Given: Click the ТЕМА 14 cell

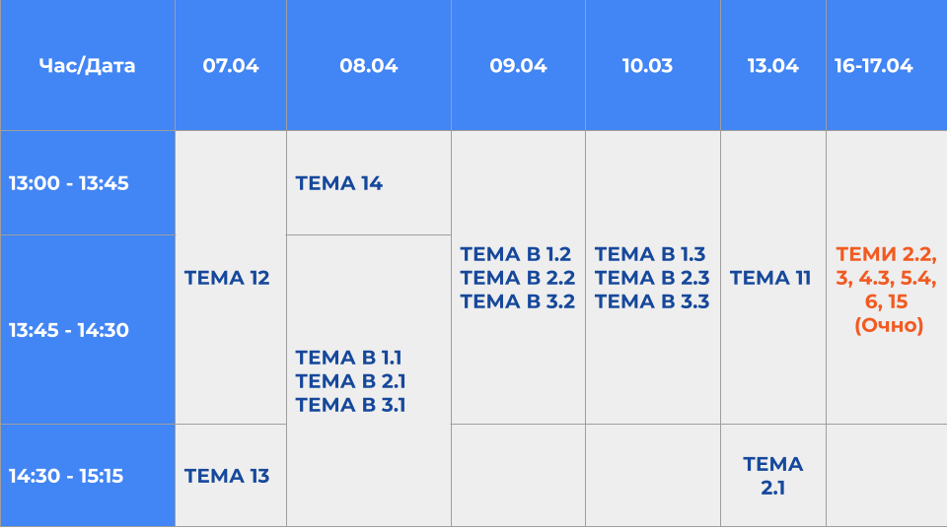Looking at the screenshot, I should (x=339, y=183).
